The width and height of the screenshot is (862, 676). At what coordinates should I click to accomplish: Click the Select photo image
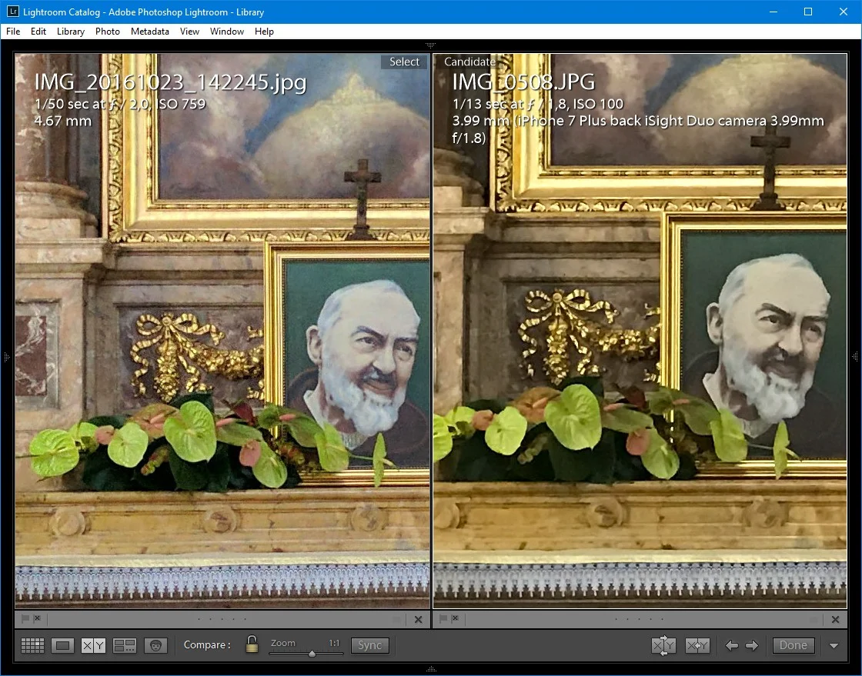[x=222, y=331]
